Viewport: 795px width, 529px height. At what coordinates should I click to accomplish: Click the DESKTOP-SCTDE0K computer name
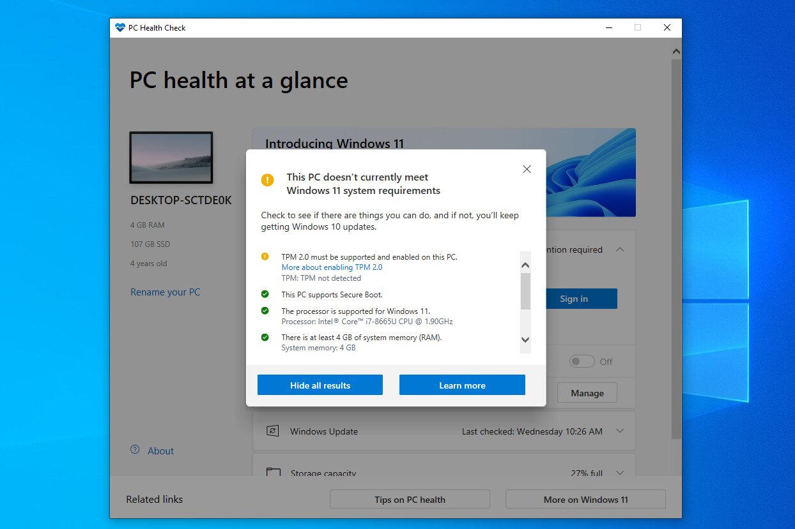pos(181,200)
